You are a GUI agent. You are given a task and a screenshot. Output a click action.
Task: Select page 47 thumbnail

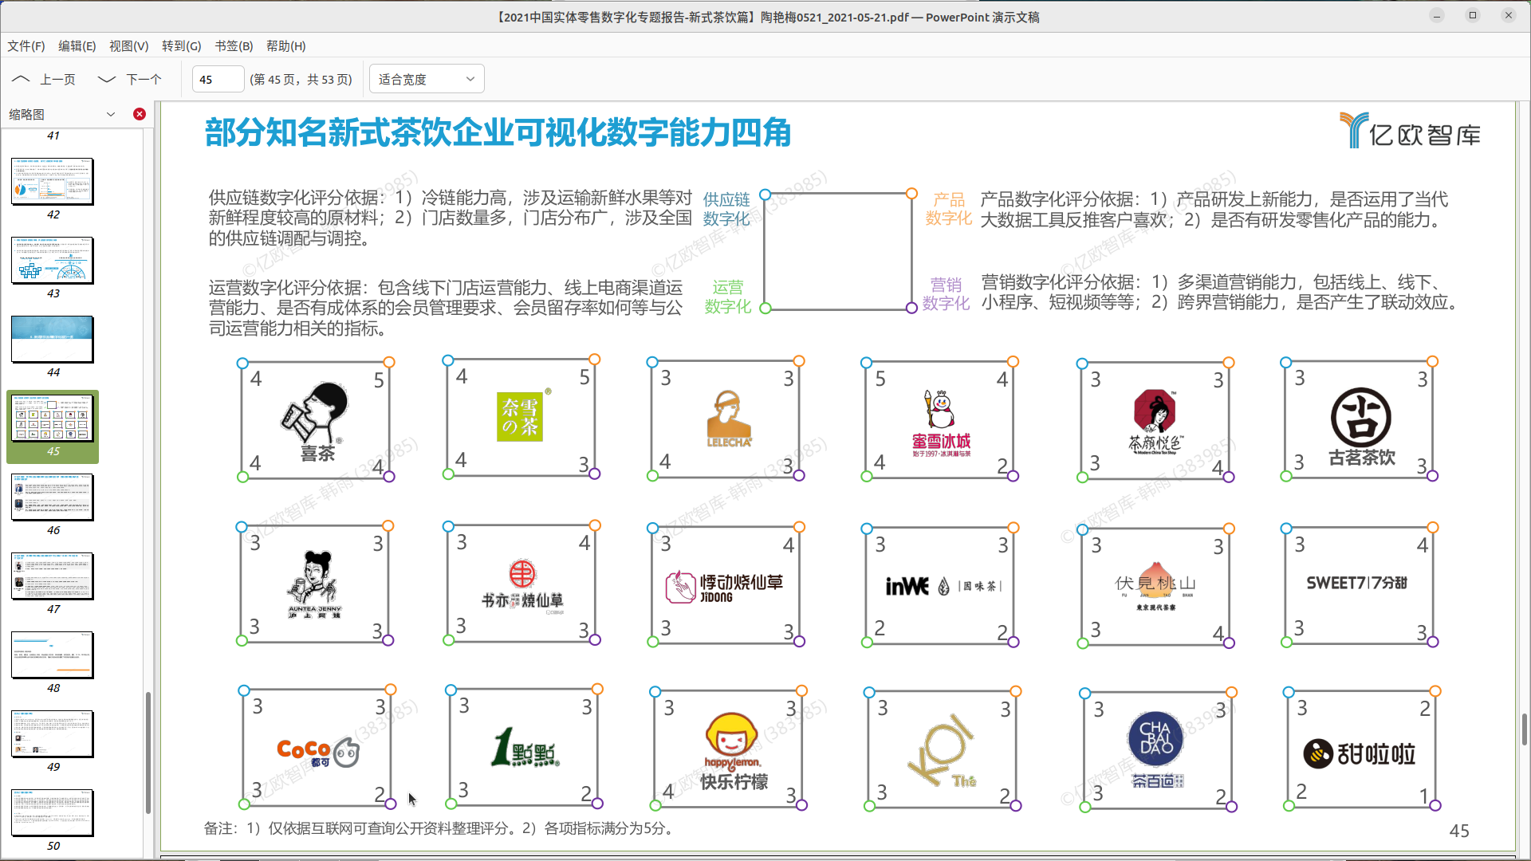[53, 576]
